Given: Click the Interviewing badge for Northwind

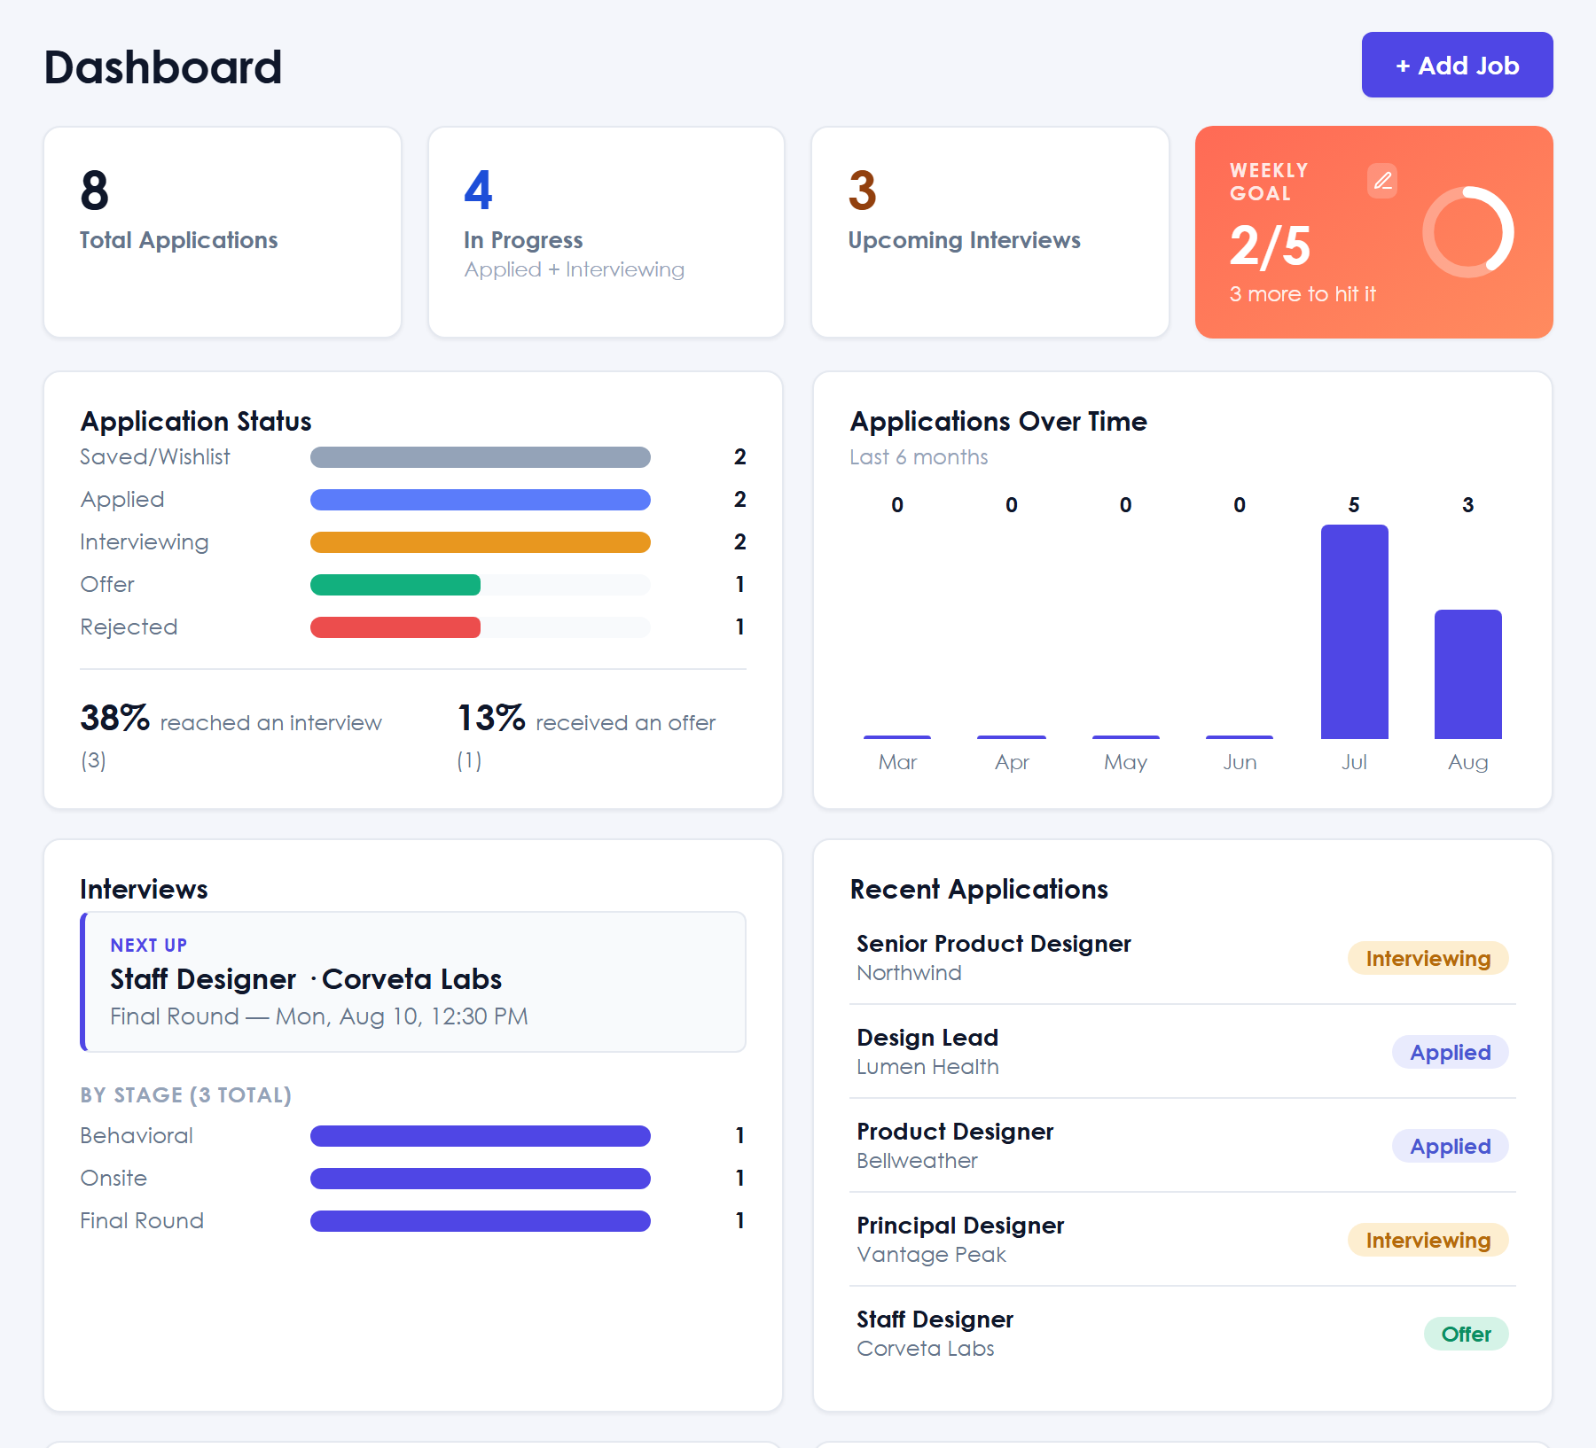Looking at the screenshot, I should tap(1428, 959).
